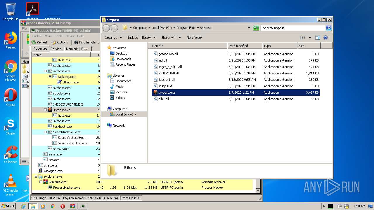This screenshot has width=374, height=210.
Task: Open Opera desktop shortcut
Action: 11,98
